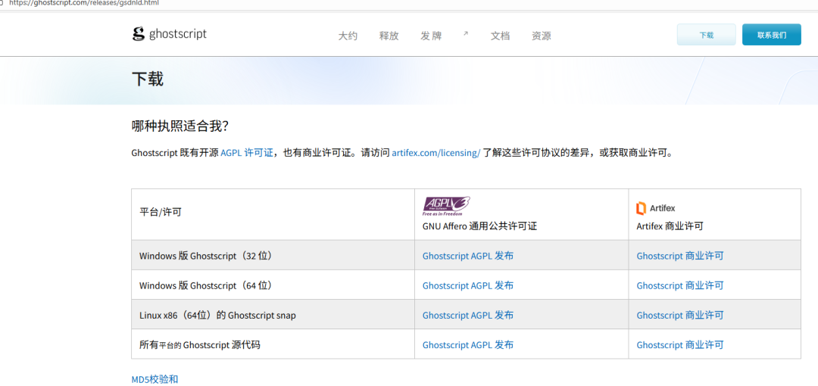Click the Artifex 商业许可 column label

pyautogui.click(x=670, y=226)
